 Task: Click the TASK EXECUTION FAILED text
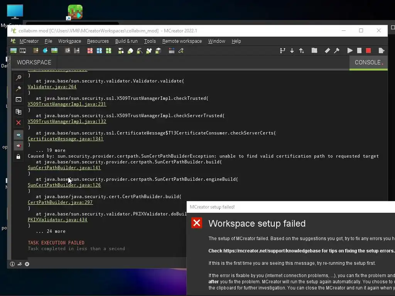[56, 243]
